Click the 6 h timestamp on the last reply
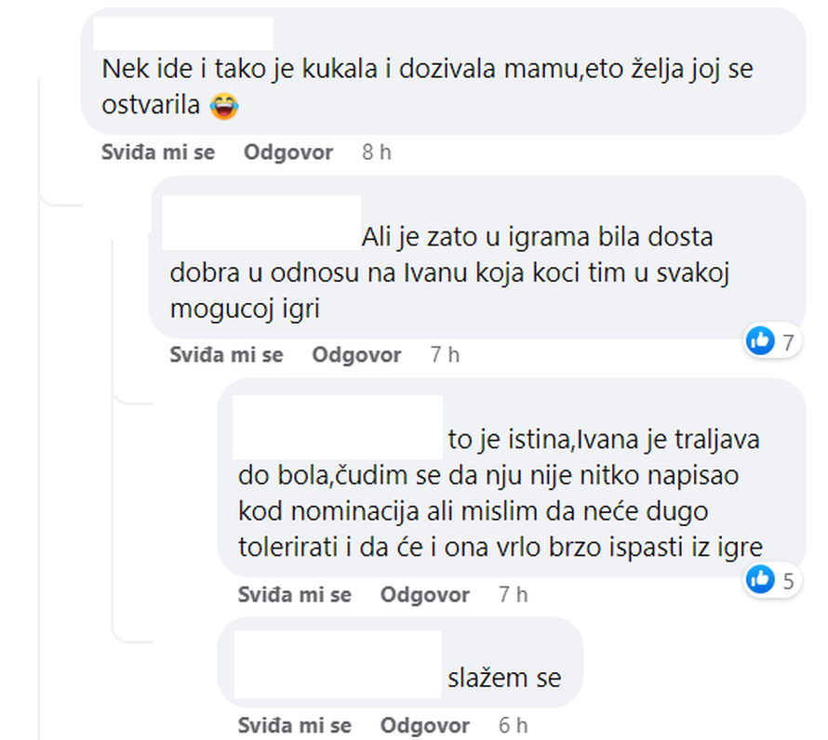The image size is (828, 740). pos(510,725)
